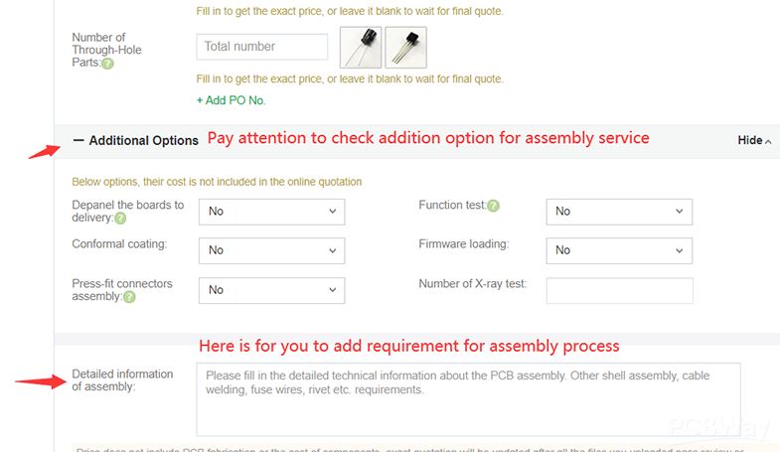This screenshot has height=452, width=780.
Task: Click the Add PO No. link
Action: pyautogui.click(x=232, y=100)
